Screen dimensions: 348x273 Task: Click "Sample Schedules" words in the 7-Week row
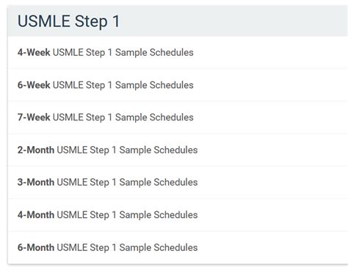[x=154, y=117]
